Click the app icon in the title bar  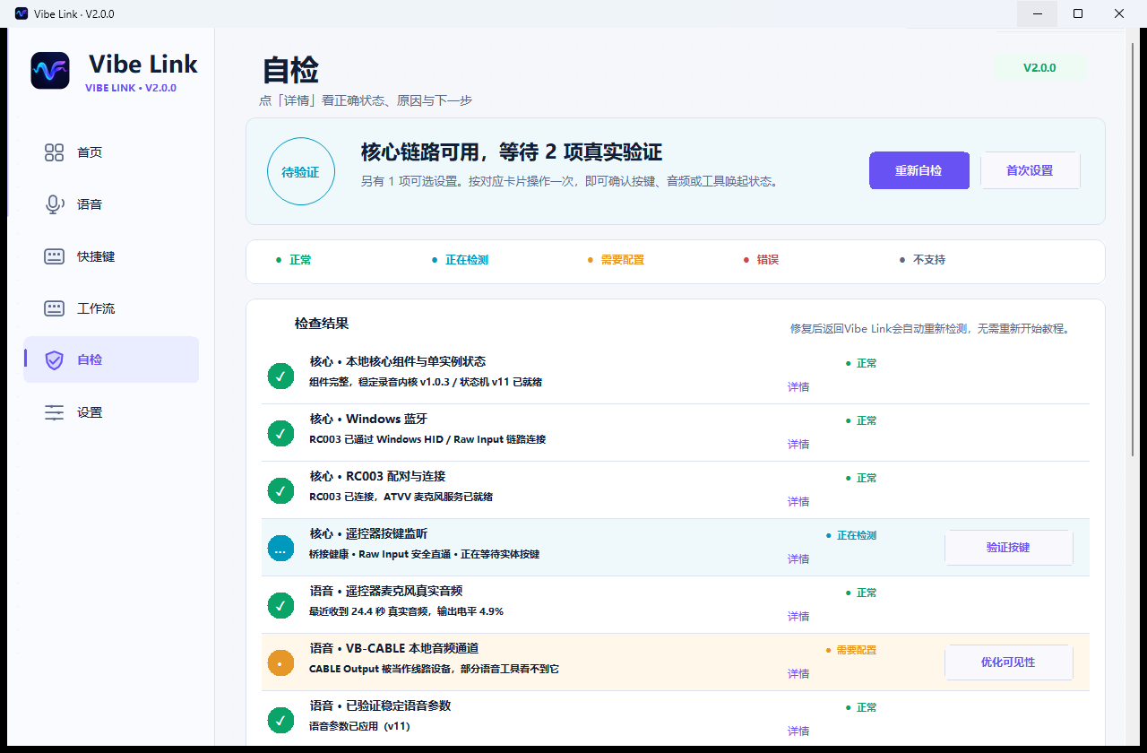22,13
